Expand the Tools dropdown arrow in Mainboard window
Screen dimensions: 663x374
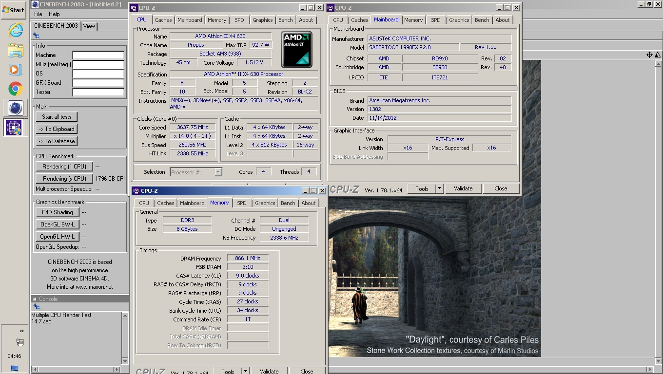point(439,188)
